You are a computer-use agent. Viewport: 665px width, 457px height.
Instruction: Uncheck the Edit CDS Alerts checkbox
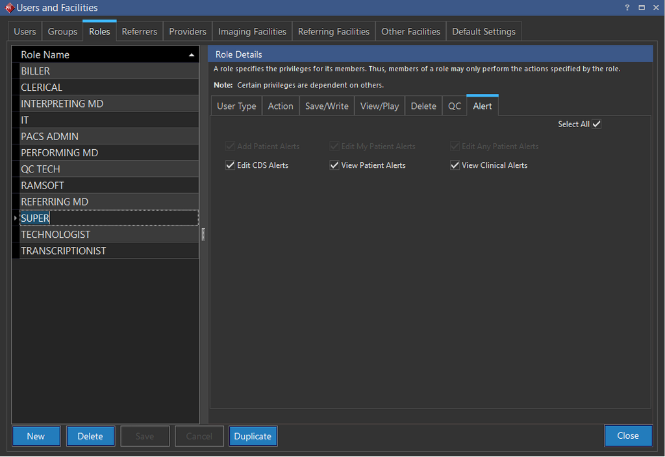coord(230,165)
